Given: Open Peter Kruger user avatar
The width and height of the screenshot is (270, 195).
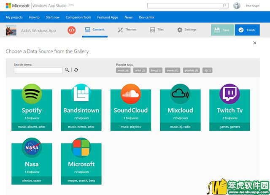Looking at the screenshot, I should tap(237, 5).
